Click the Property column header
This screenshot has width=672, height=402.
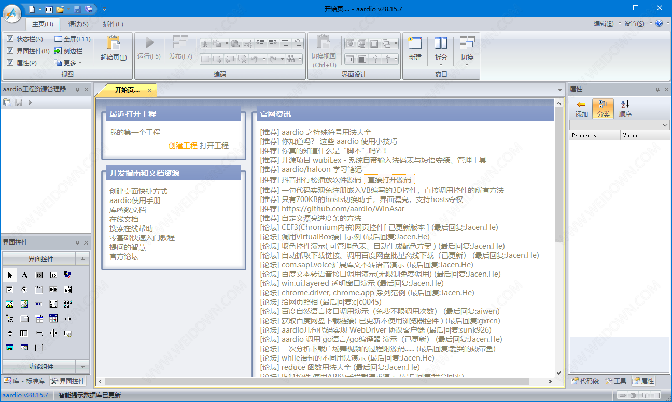pos(594,135)
